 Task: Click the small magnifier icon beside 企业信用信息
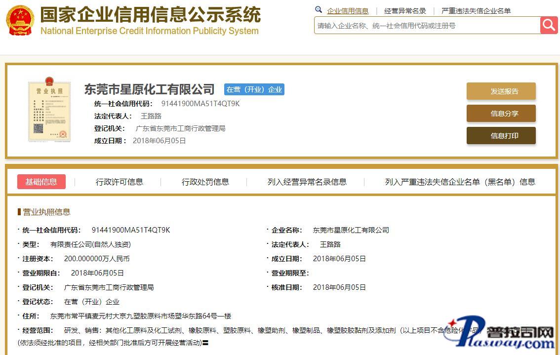click(x=319, y=10)
